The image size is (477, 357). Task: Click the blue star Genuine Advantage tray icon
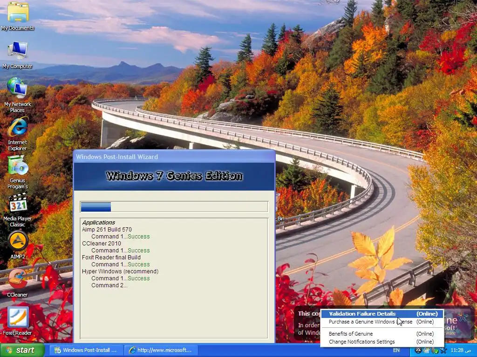(443, 350)
